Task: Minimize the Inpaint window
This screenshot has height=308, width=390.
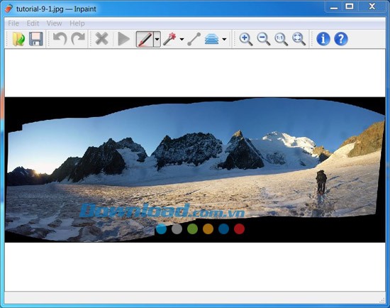Action: coord(334,7)
